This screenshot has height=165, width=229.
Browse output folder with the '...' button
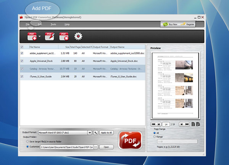[x=96, y=147]
